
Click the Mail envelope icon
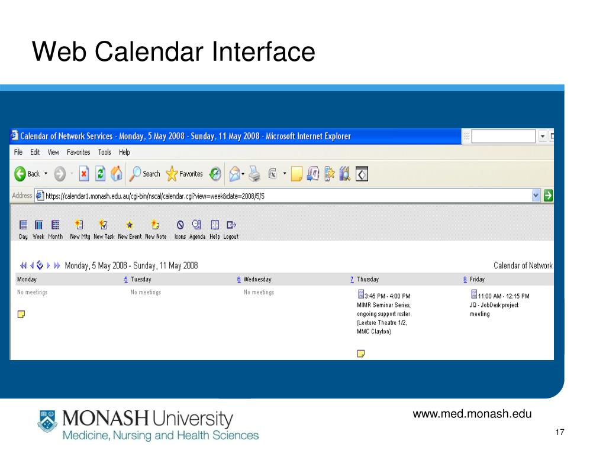[x=234, y=174]
